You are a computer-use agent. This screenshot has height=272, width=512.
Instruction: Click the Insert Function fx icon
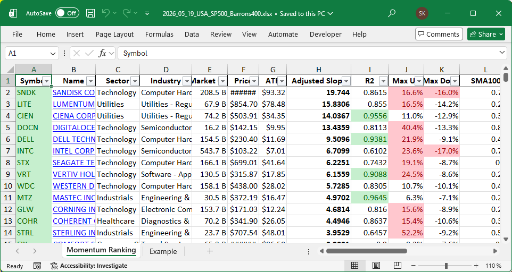(102, 53)
